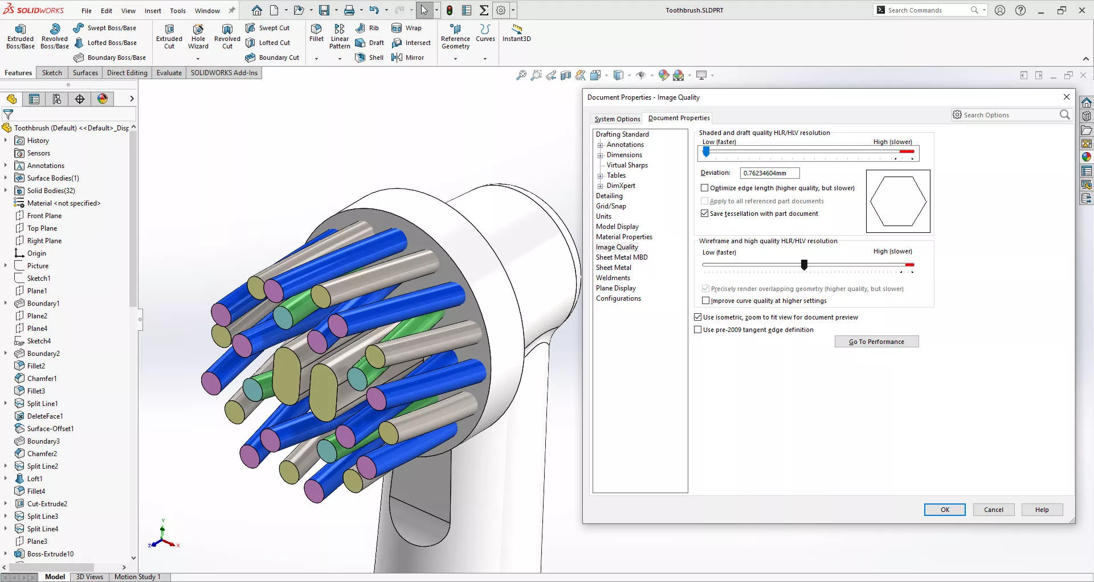Click the Deviation value input field
This screenshot has height=582, width=1094.
[769, 173]
